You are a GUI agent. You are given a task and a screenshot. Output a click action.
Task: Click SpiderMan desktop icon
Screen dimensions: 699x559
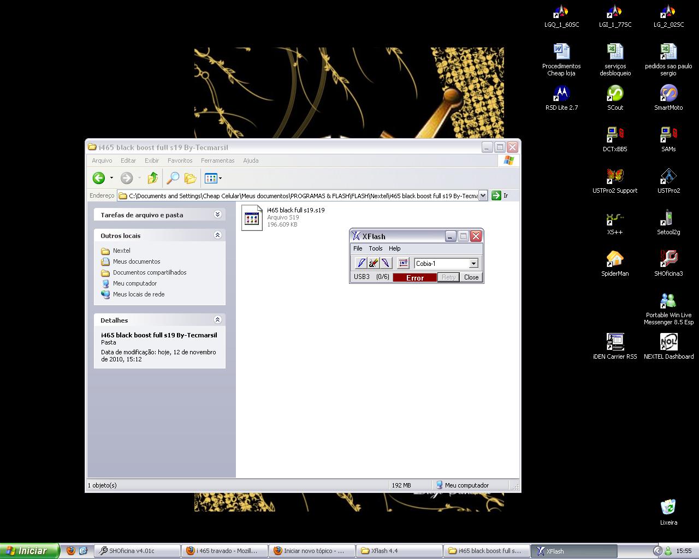[615, 264]
